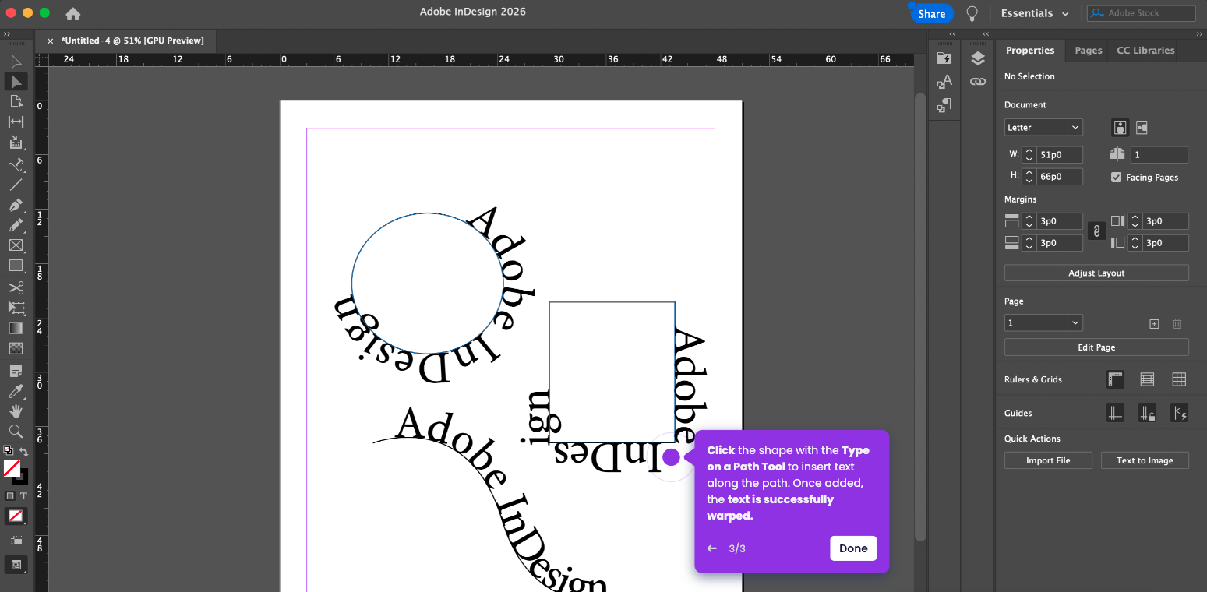Screen dimensions: 1207x592
Task: Click the swap fill and stroke arrow
Action: click(23, 452)
